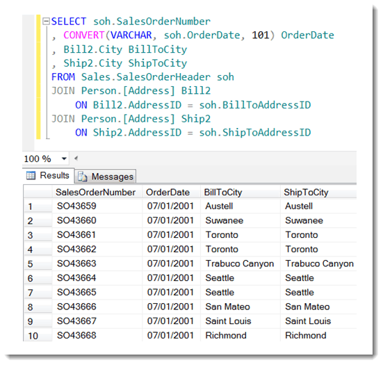This screenshot has height=365, width=383.
Task: Click the SO43659 cell
Action: click(x=97, y=206)
